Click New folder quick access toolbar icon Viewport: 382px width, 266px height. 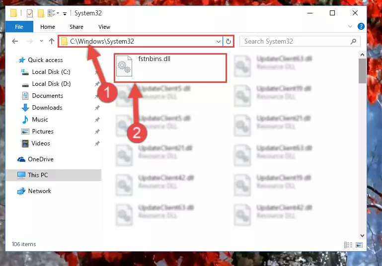[41, 13]
